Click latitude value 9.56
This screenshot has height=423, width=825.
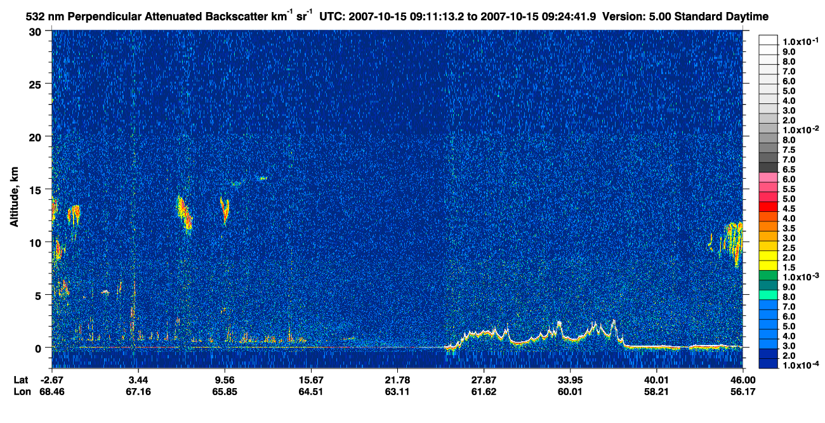225,379
